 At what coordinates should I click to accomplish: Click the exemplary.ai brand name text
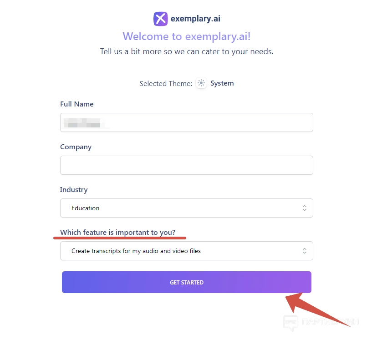[195, 19]
